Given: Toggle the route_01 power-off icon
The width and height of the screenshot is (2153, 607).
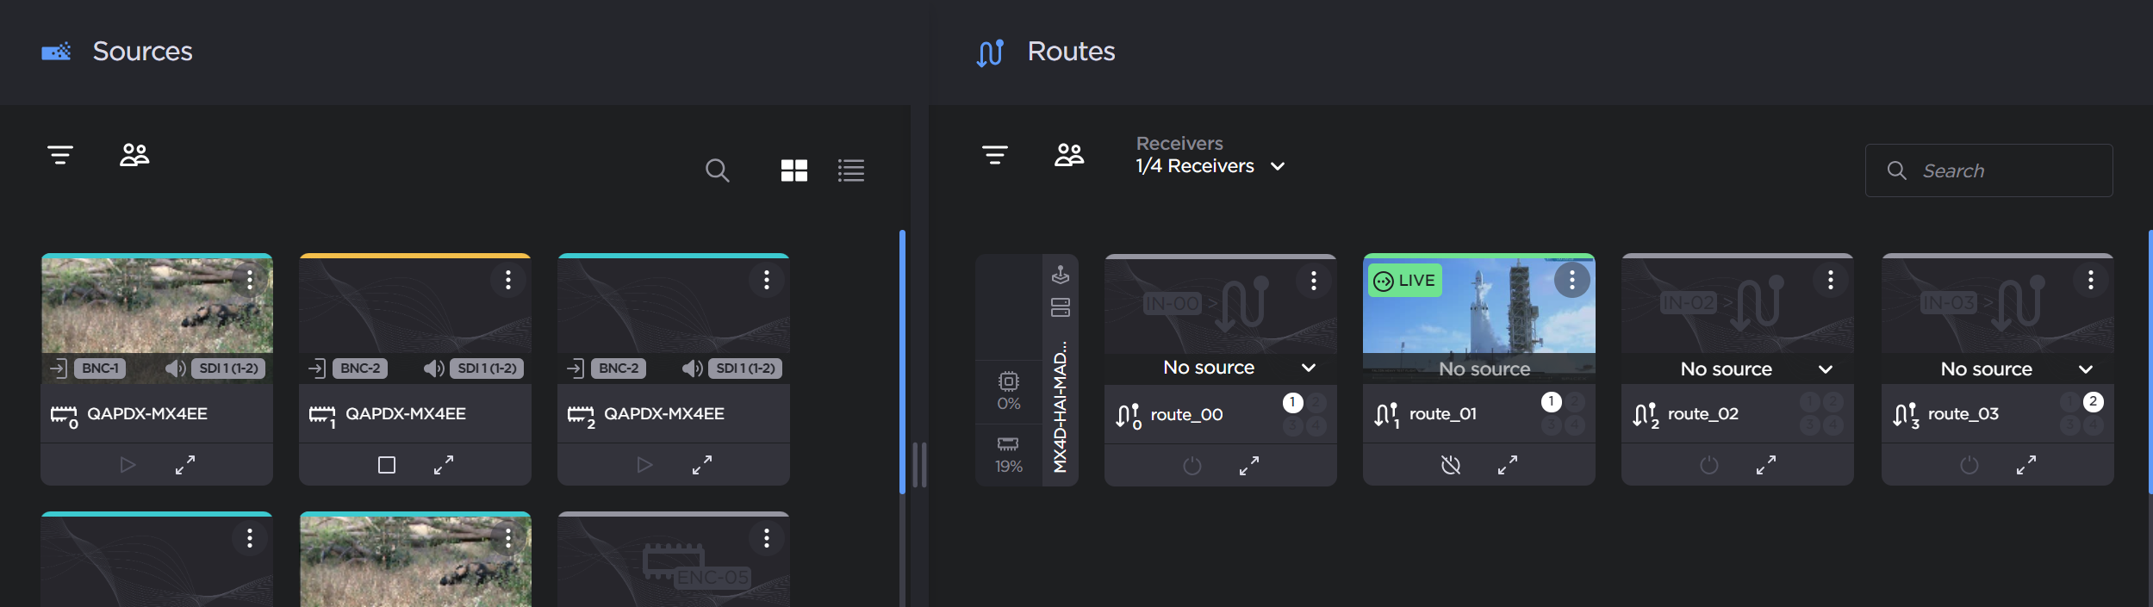Looking at the screenshot, I should tap(1451, 466).
